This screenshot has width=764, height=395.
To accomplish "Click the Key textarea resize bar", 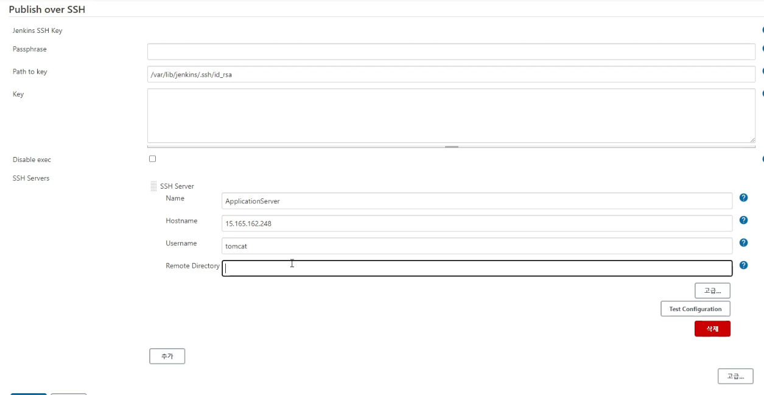I will click(x=451, y=147).
